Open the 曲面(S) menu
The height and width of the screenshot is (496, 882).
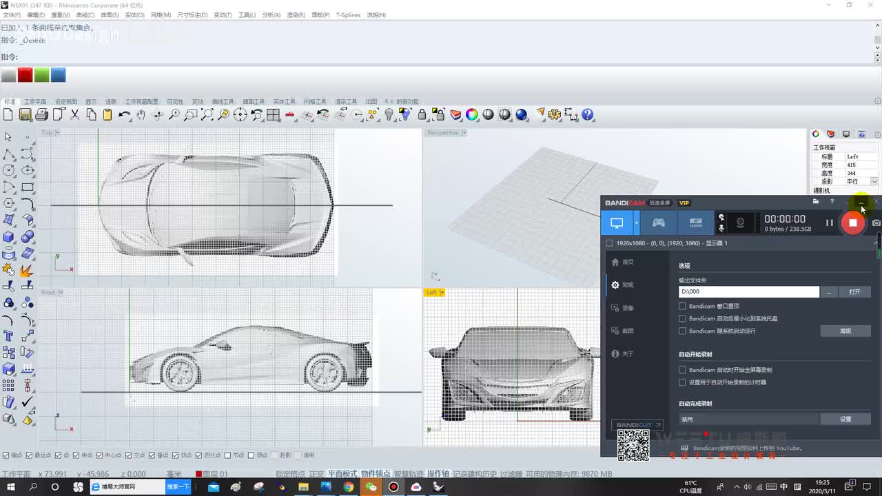(x=110, y=15)
